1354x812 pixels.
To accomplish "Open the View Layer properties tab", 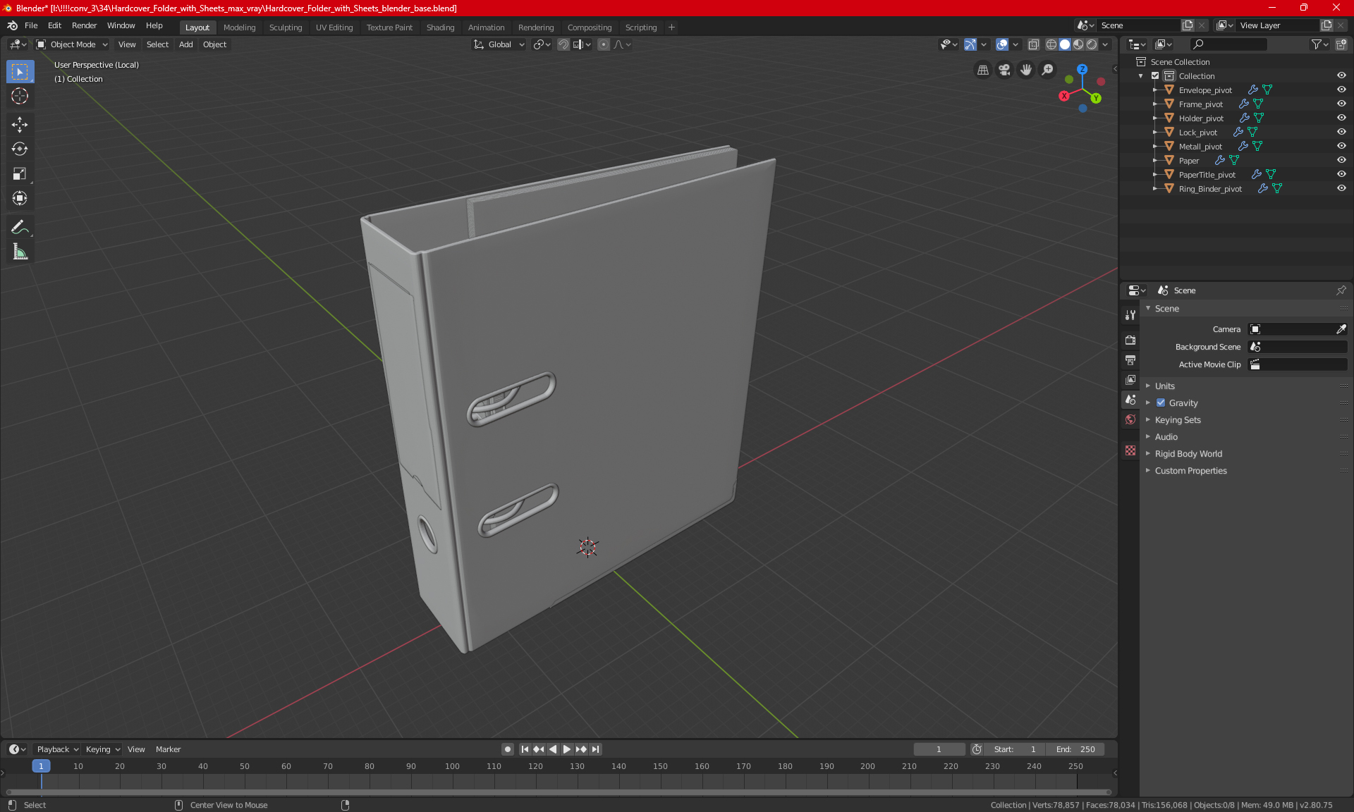I will [x=1130, y=379].
